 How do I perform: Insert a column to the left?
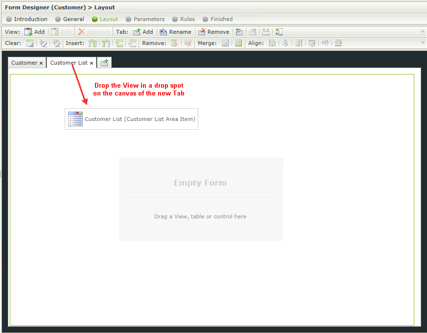coord(93,43)
